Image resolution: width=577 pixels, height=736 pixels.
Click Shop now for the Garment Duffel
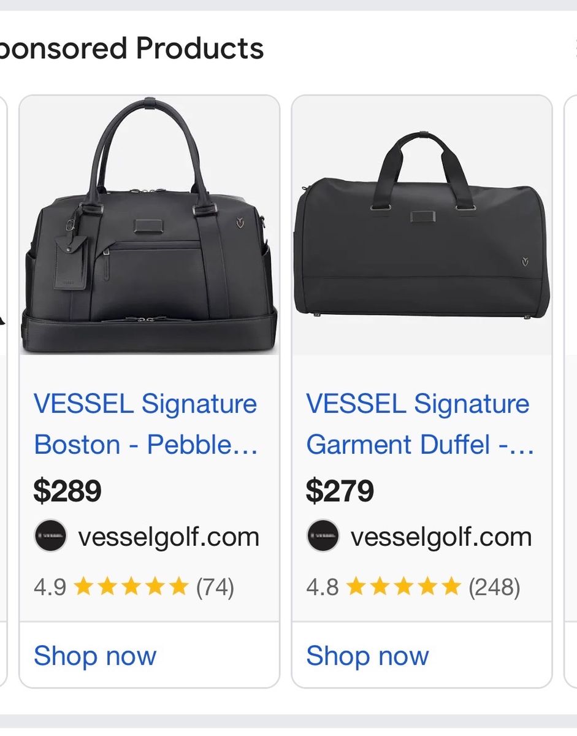[x=367, y=656]
